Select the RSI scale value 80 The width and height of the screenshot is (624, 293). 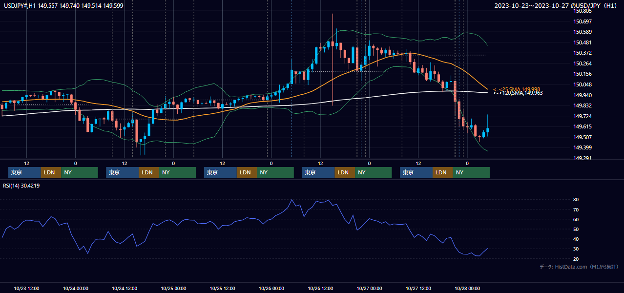click(576, 200)
